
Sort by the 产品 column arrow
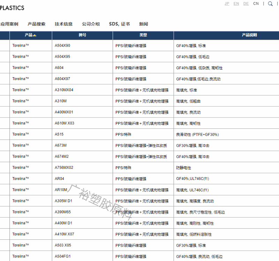coord(35,35)
